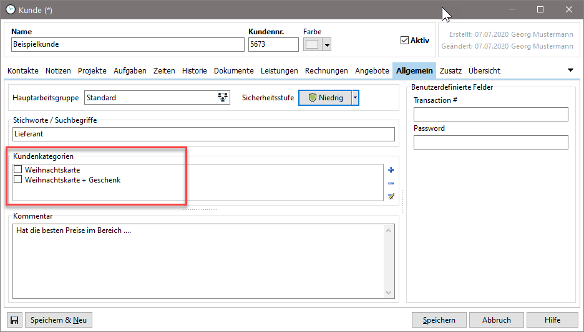584x332 pixels.
Task: Check the Weihnachtskarte category
Action: pos(18,169)
